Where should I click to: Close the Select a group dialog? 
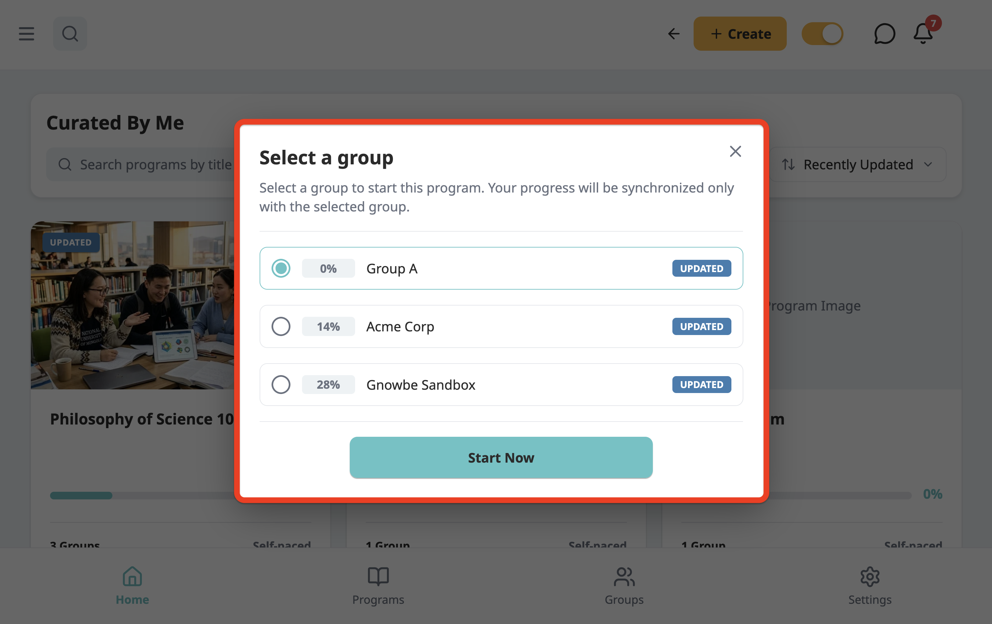(735, 151)
